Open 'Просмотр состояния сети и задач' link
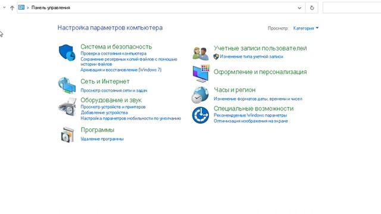Viewport: 381px width, 214px height. tap(114, 90)
